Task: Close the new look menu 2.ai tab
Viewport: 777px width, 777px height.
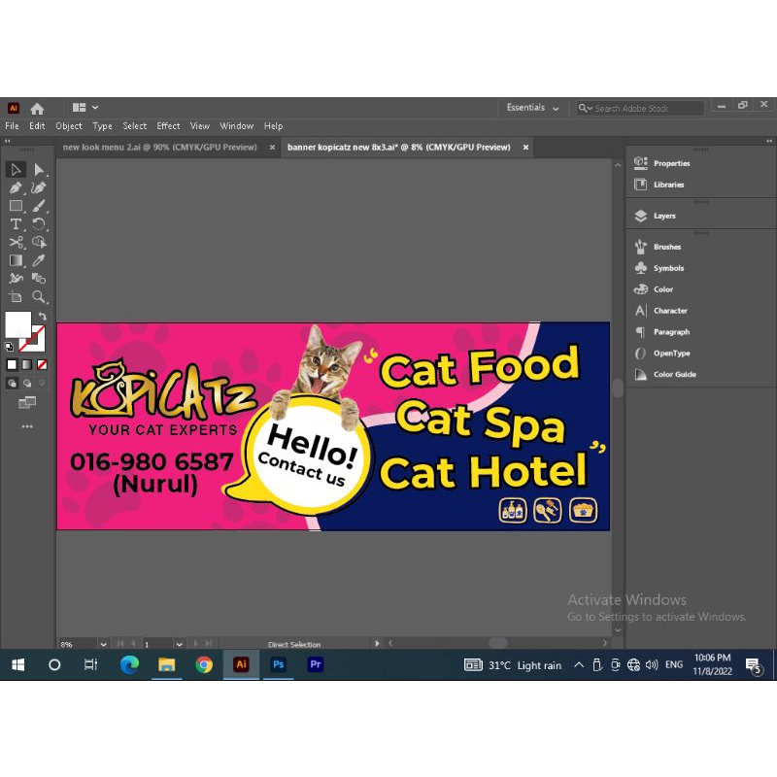Action: [x=272, y=148]
